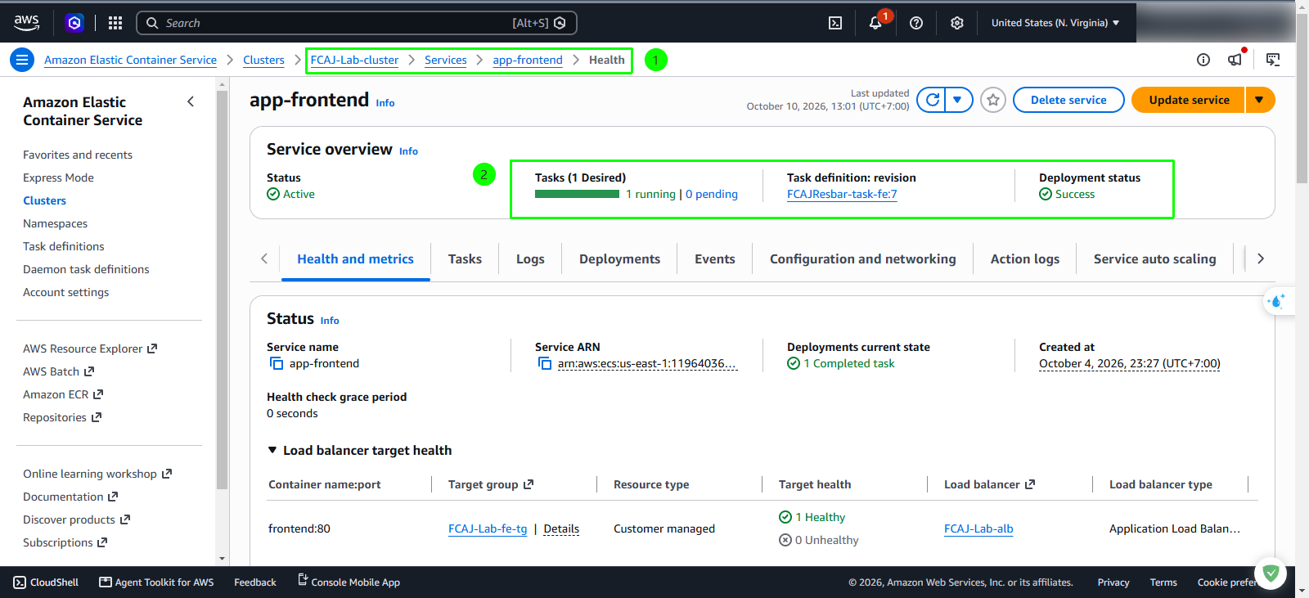This screenshot has width=1309, height=598.
Task: Open refresh interval dropdown arrow
Action: click(x=958, y=100)
